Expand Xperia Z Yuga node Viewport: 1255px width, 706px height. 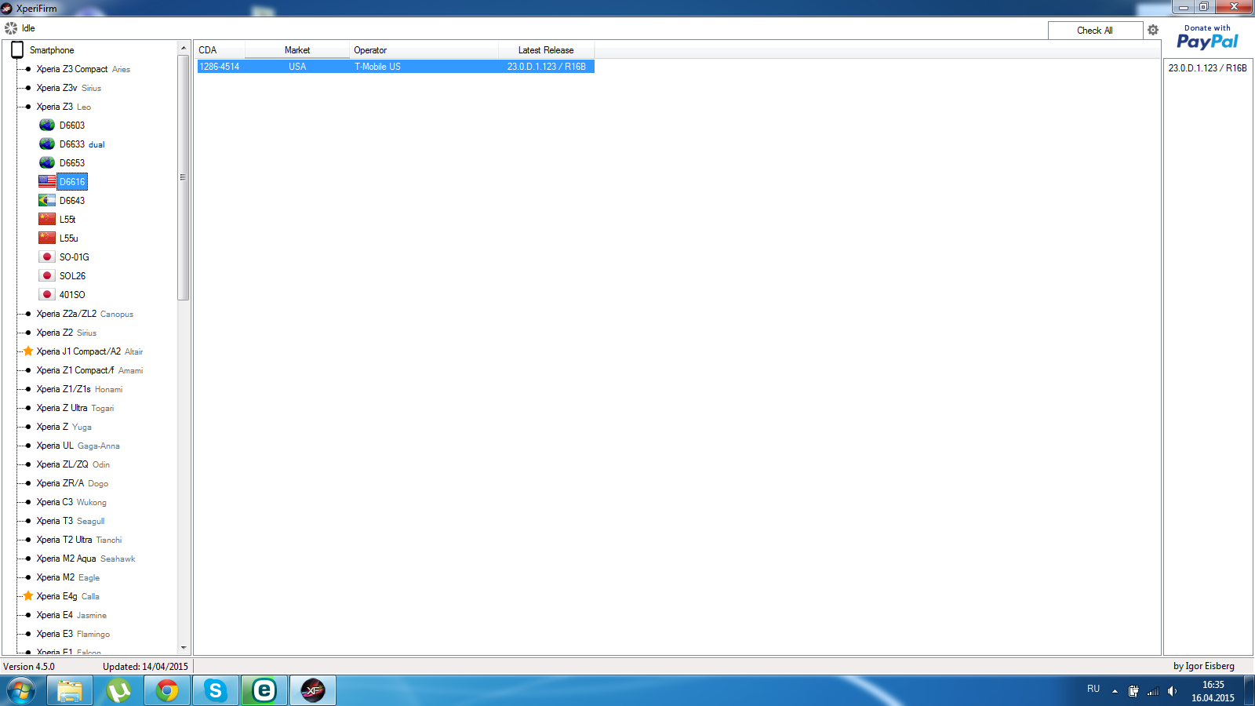[x=28, y=427]
